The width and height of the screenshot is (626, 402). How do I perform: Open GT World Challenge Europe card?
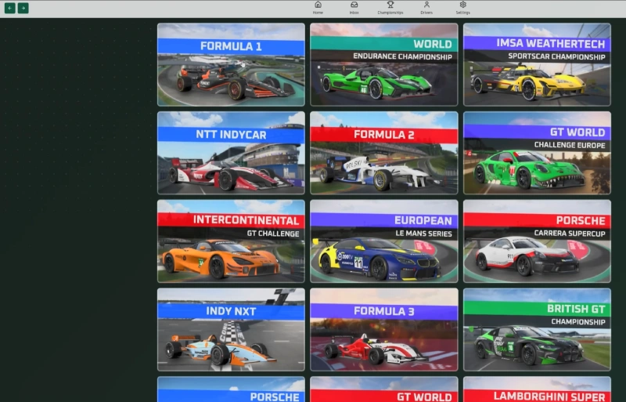tap(537, 153)
